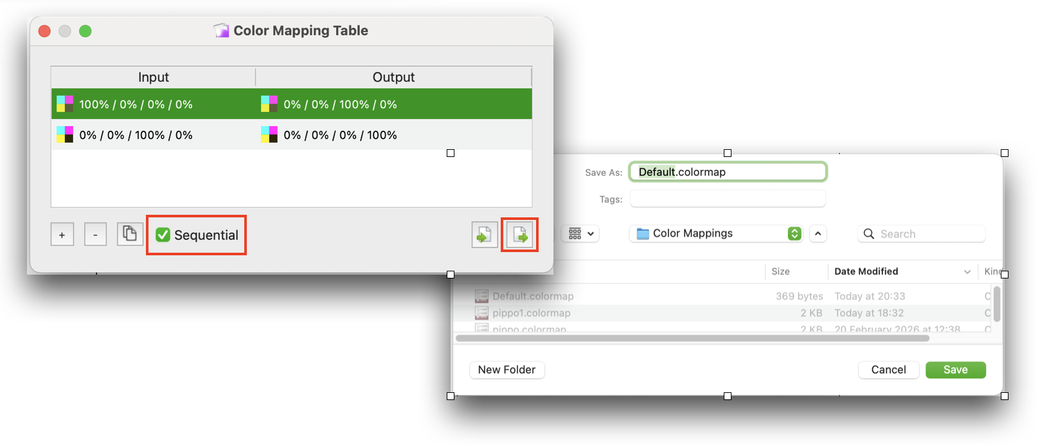Cancel the save dialog
1058x445 pixels.
point(888,370)
